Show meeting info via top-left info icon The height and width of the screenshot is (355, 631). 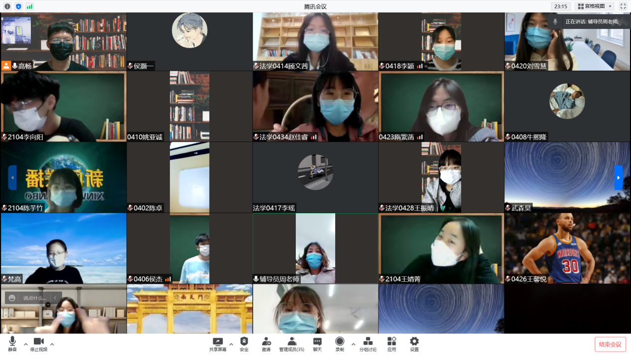click(x=7, y=6)
